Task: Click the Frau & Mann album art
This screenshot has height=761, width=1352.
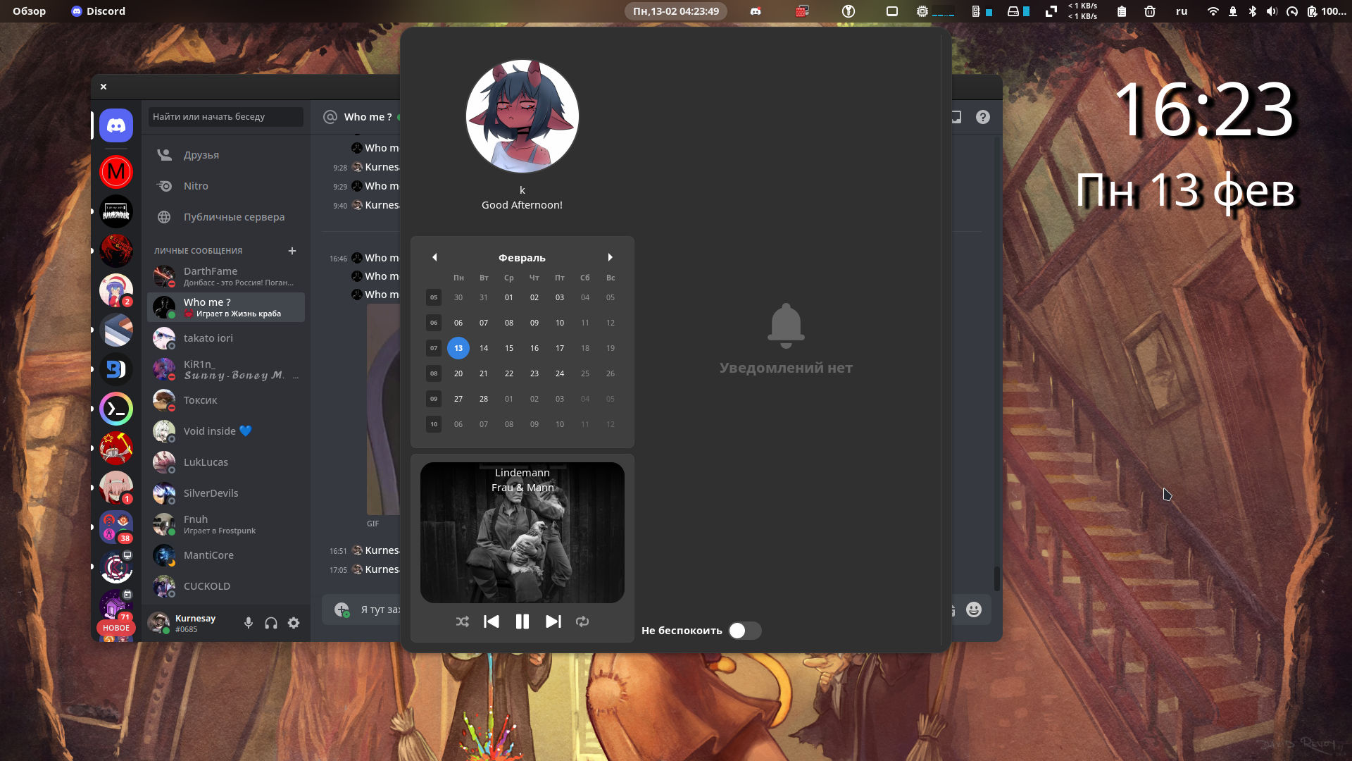Action: click(x=522, y=533)
